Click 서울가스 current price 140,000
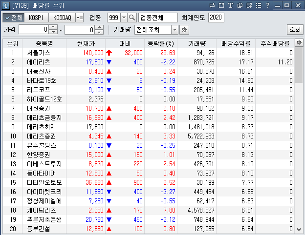Image resolution: width=305 pixels, height=235 pixels. coord(93,53)
